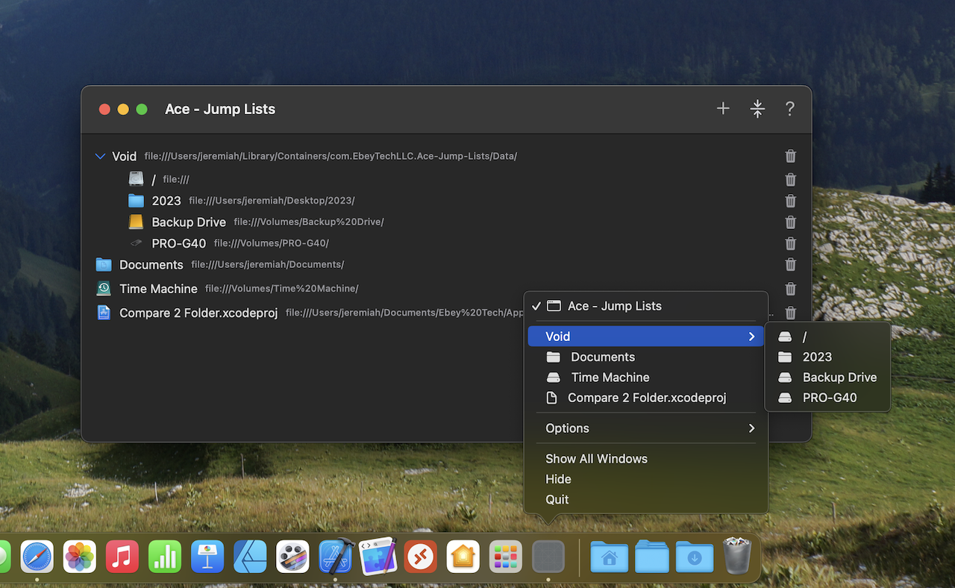Open Void submenu in dock menu
Image resolution: width=955 pixels, height=588 pixels.
(x=646, y=337)
